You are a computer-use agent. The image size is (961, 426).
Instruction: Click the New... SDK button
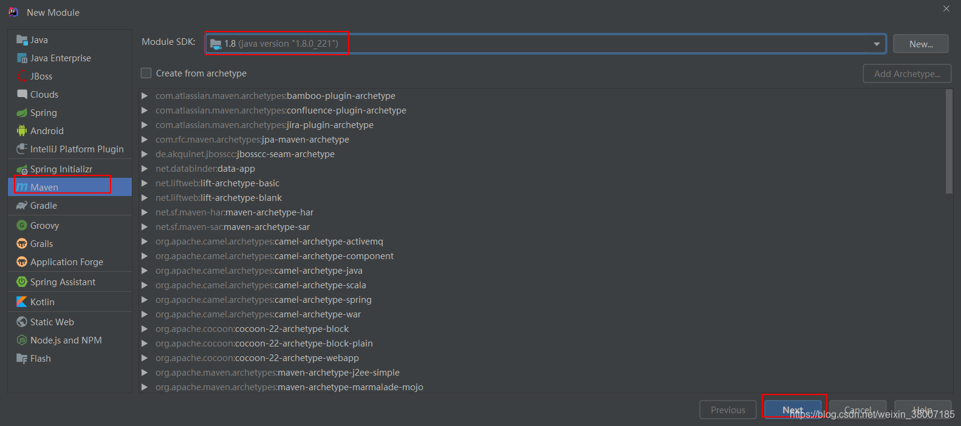coord(921,44)
